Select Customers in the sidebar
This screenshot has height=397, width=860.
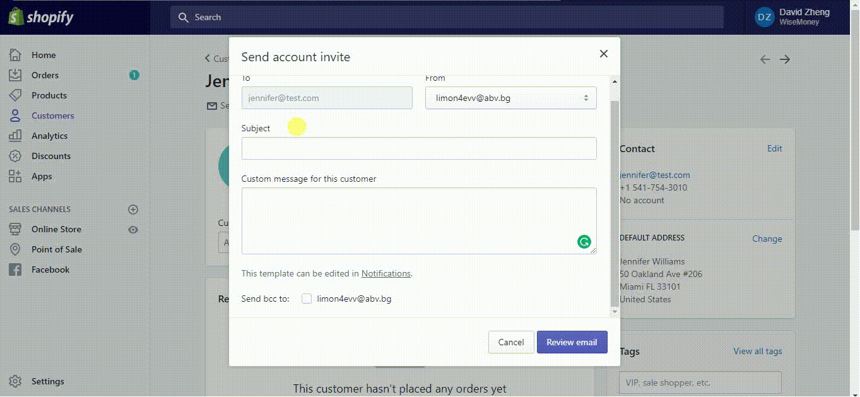53,116
